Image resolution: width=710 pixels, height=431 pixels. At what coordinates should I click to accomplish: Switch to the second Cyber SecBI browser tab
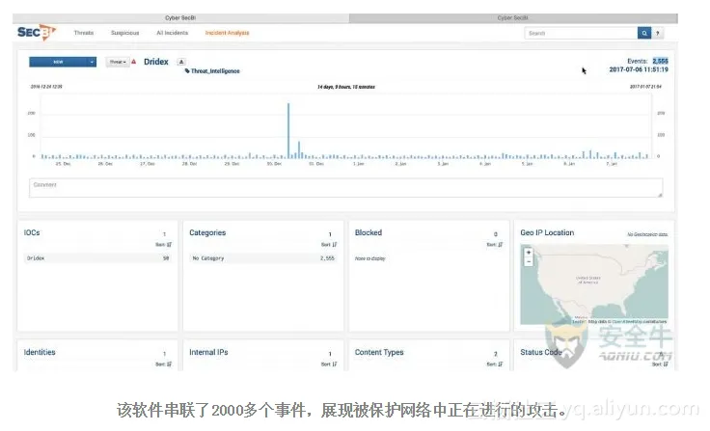coord(513,18)
